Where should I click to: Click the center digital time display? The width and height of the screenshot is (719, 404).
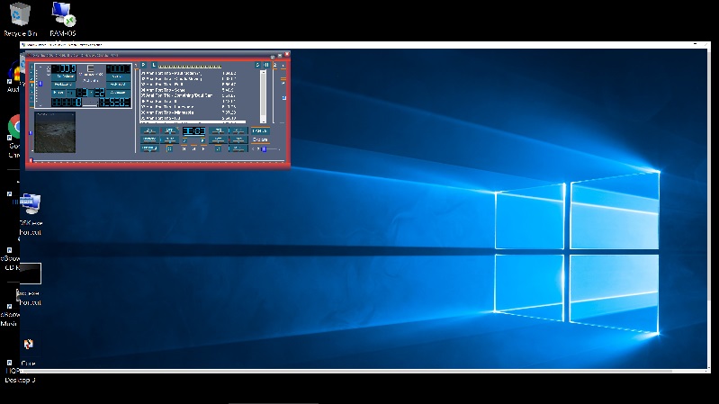click(193, 131)
